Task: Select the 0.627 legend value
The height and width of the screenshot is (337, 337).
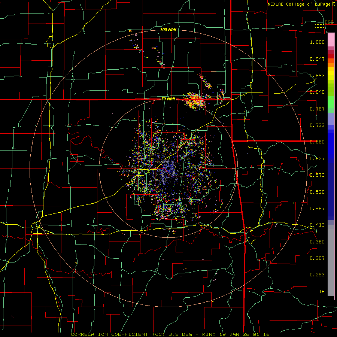Action: (317, 159)
